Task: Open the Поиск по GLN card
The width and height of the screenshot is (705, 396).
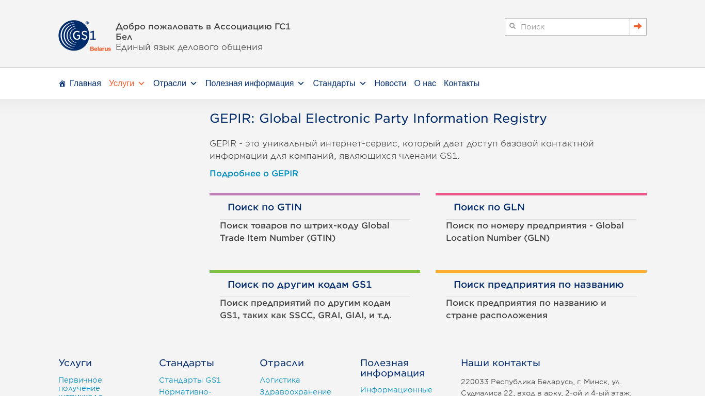Action: tap(489, 207)
